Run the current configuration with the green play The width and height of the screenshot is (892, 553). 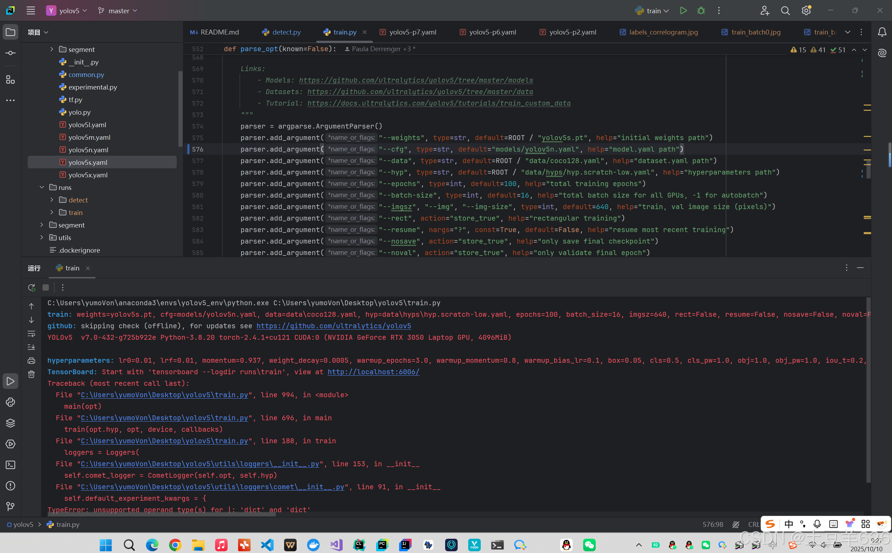[x=684, y=10]
